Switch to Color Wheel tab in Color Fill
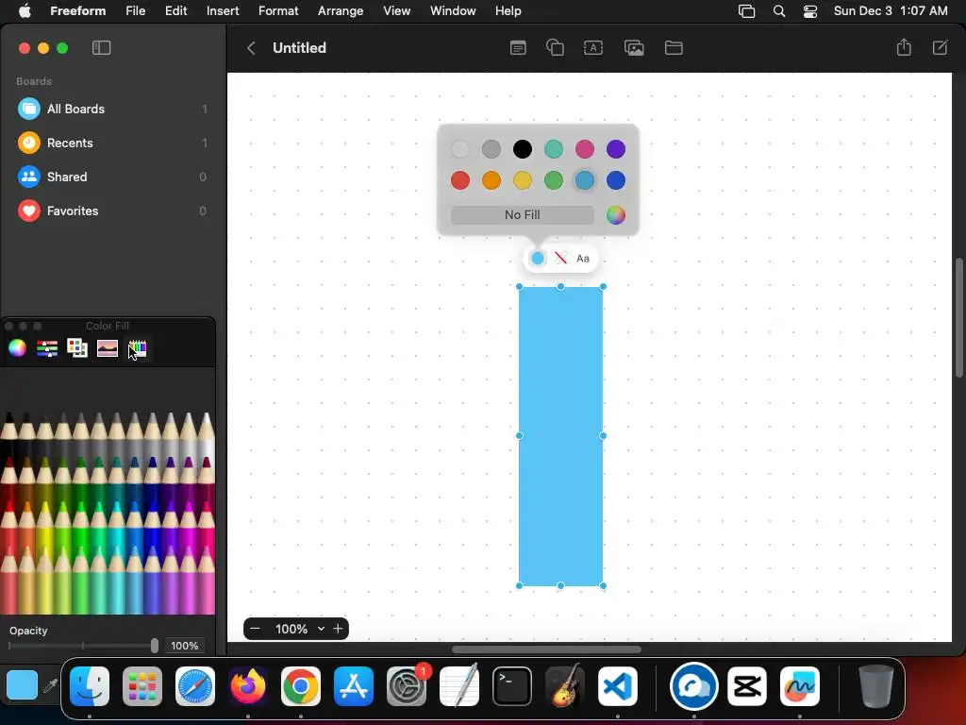 (17, 348)
